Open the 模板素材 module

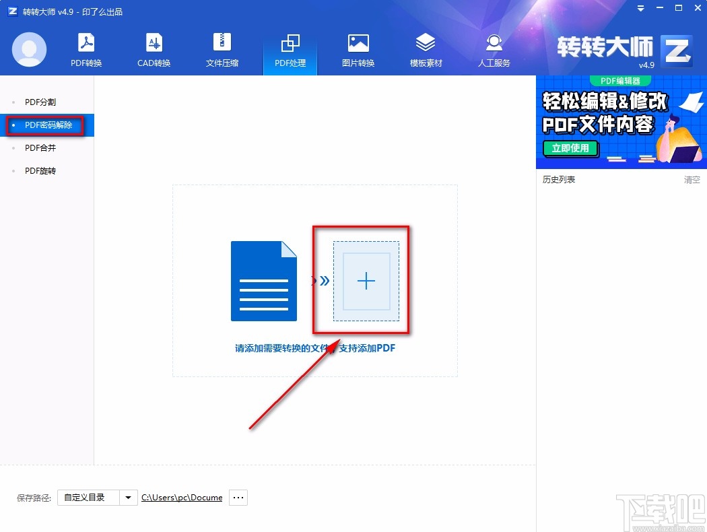pyautogui.click(x=426, y=51)
